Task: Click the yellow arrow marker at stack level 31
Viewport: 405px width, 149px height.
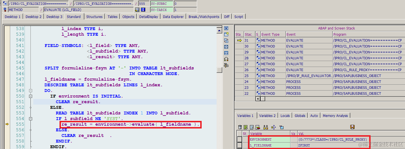Action: pos(239,40)
